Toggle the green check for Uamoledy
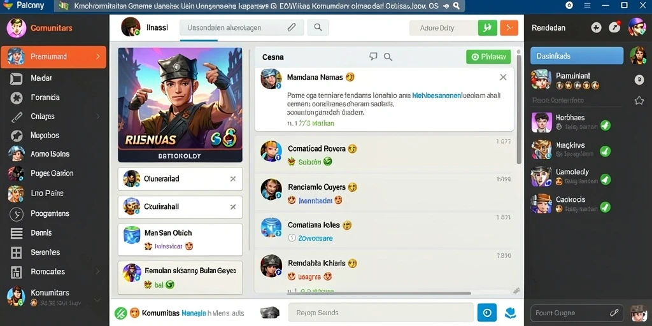The height and width of the screenshot is (326, 652). tap(606, 179)
